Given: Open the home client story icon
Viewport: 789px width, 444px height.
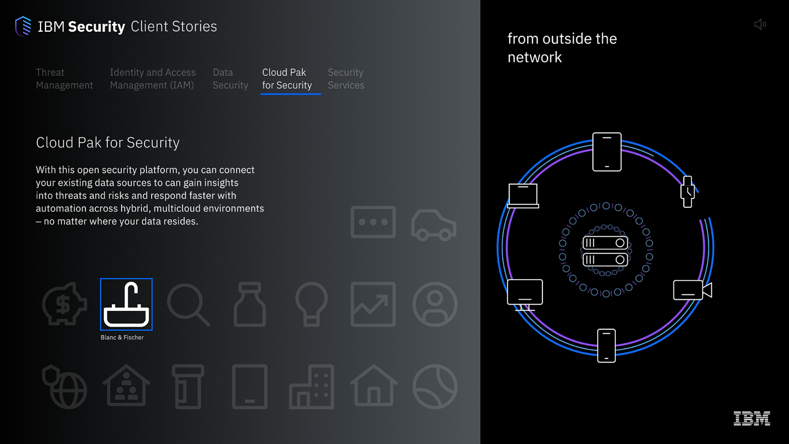Looking at the screenshot, I should tap(374, 385).
